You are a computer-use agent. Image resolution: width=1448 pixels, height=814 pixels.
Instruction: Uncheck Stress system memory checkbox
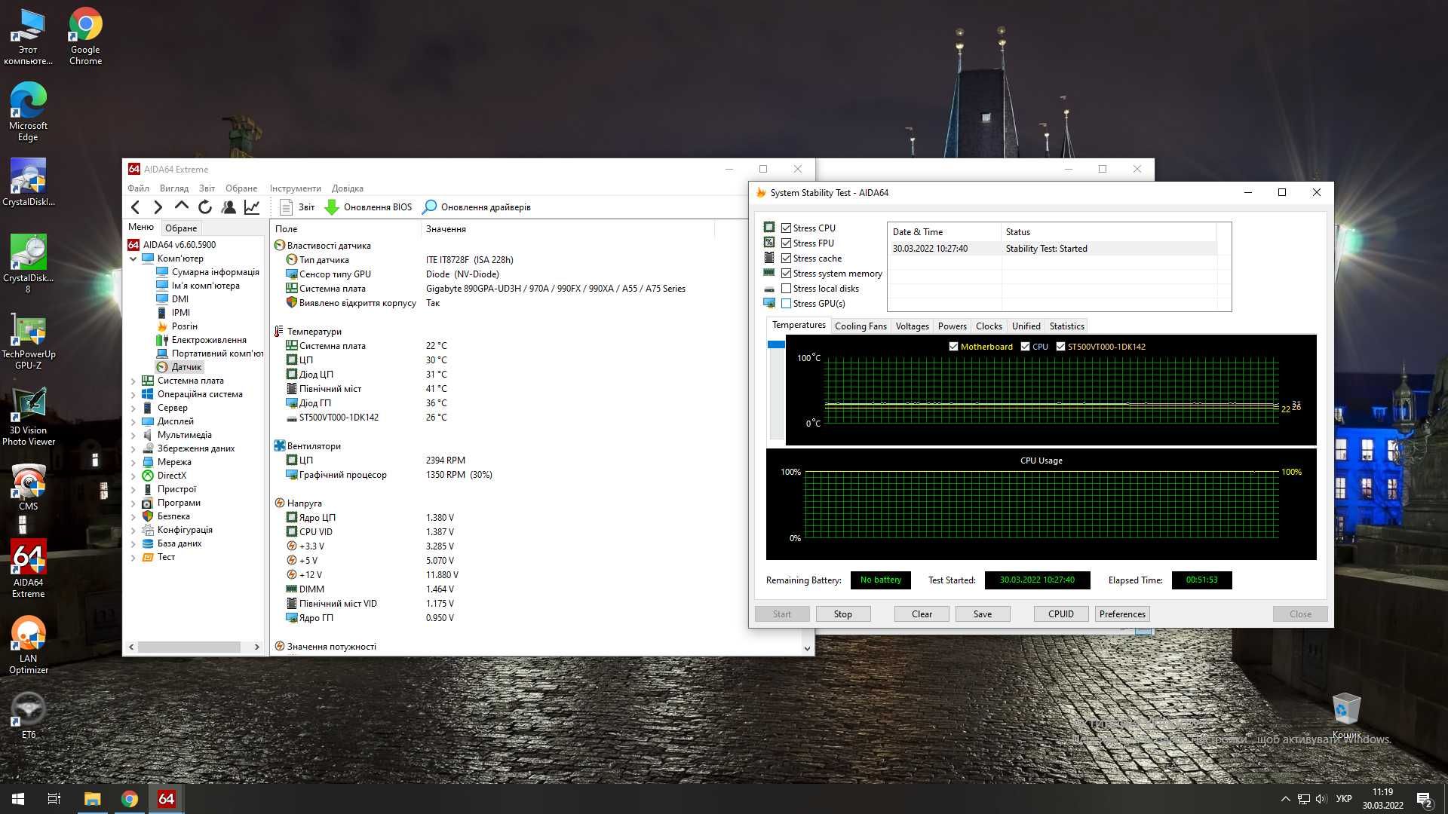pyautogui.click(x=787, y=273)
